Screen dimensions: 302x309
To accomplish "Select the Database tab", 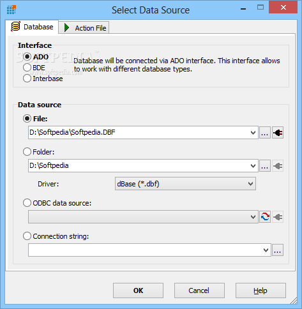I will click(32, 27).
